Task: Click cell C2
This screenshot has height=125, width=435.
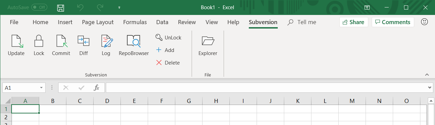Action: (80, 117)
